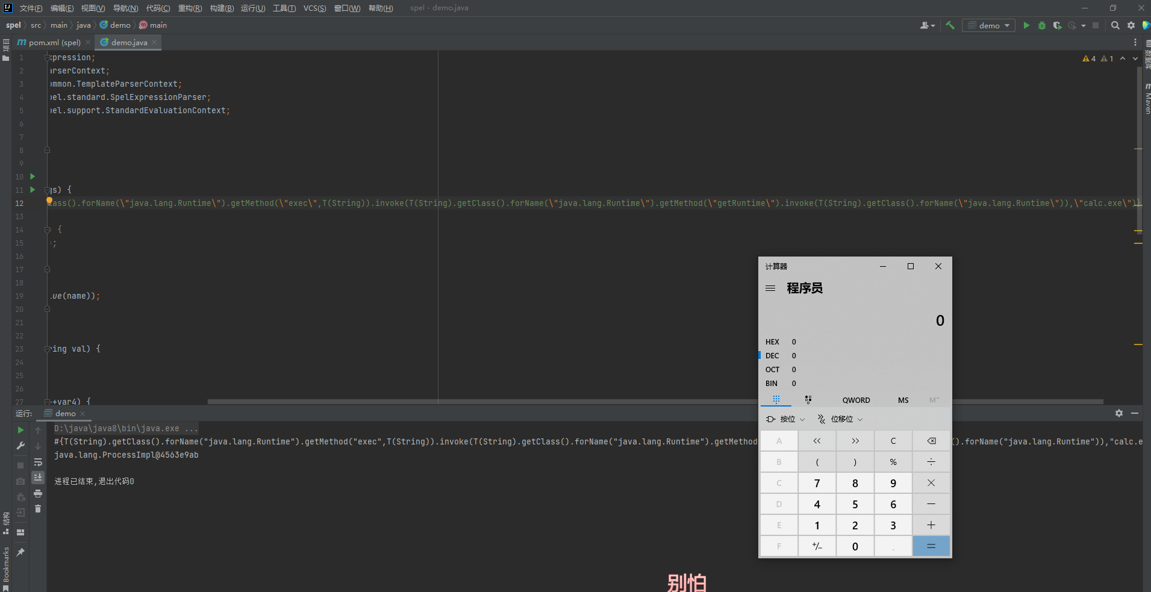Expand the Bitwise (按位) dropdown in Calculator
Image resolution: width=1151 pixels, height=592 pixels.
tap(785, 419)
